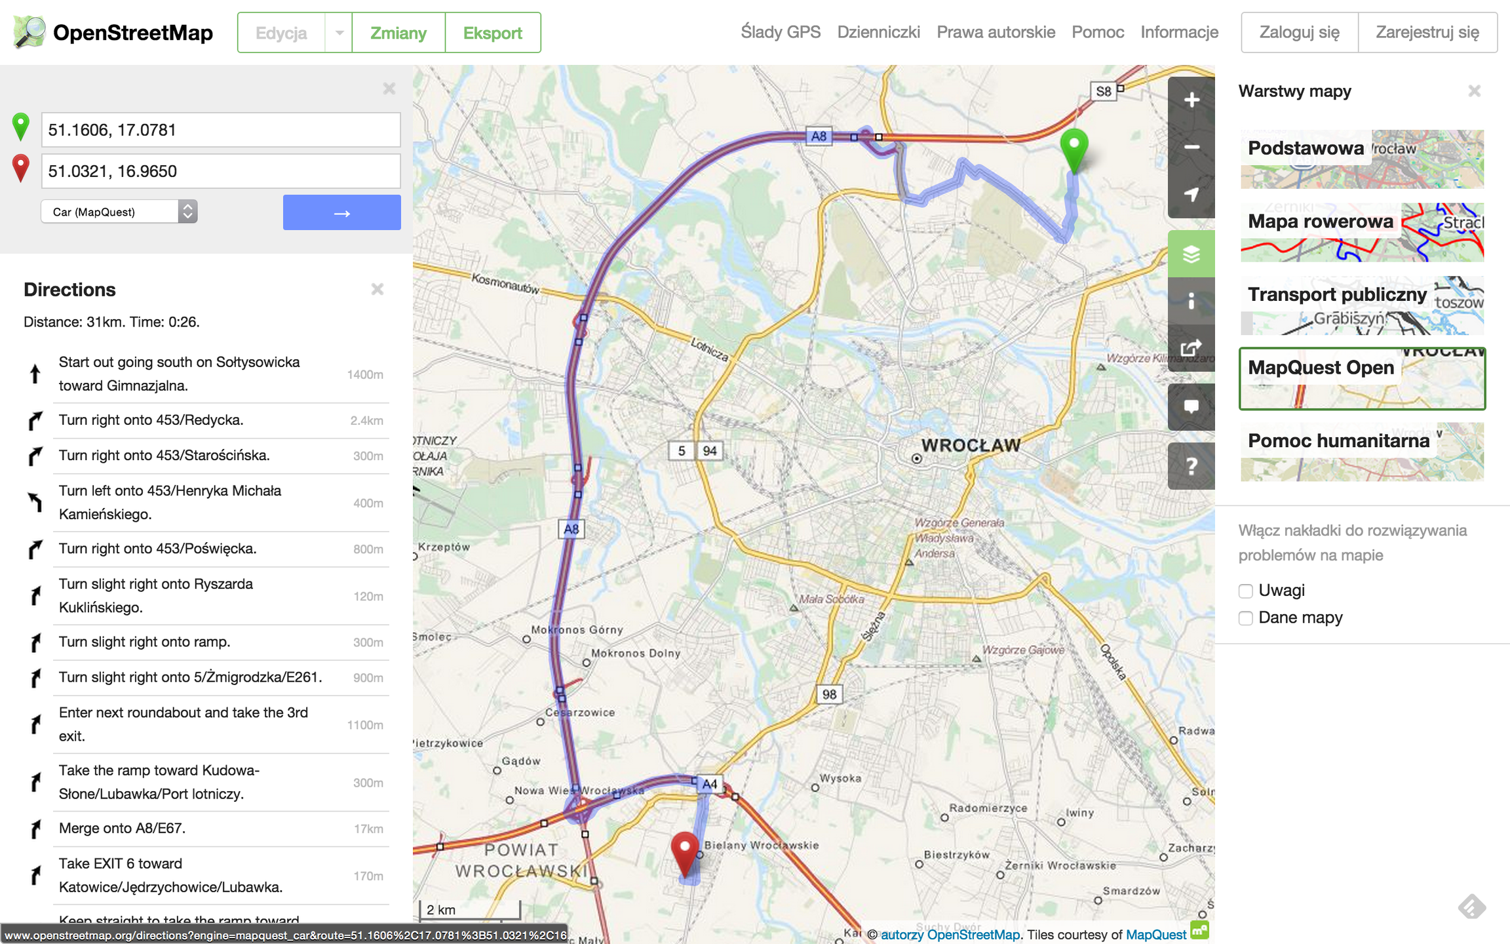
Task: Select step 'Turn left onto 453/Henryka Michała Kamieńskiego.'
Action: tap(206, 503)
